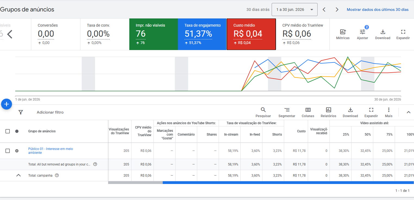Open the Colunas column editor

tap(308, 110)
